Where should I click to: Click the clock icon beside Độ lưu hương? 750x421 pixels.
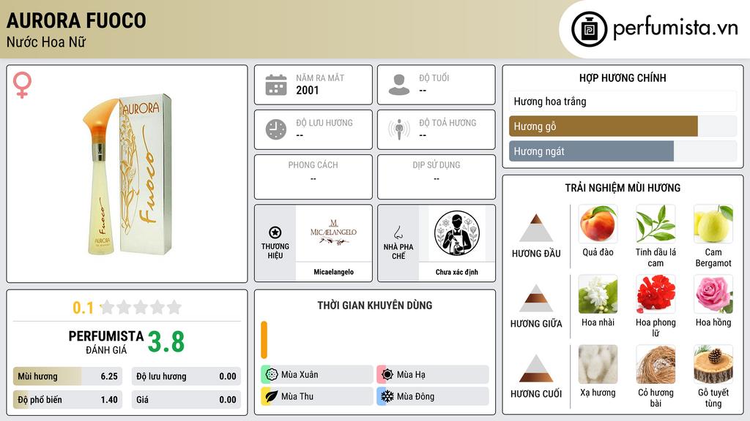(x=276, y=129)
